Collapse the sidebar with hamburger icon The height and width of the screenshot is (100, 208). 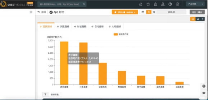[x=31, y=12]
